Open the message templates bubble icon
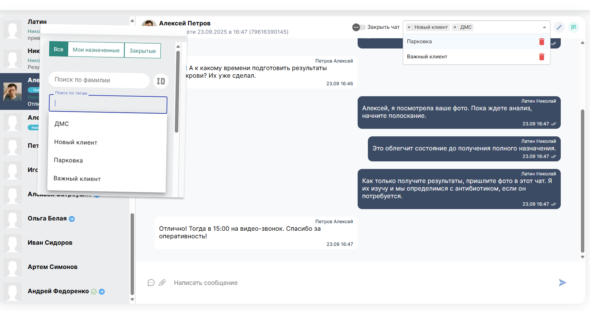This screenshot has height=311, width=590. [x=151, y=283]
